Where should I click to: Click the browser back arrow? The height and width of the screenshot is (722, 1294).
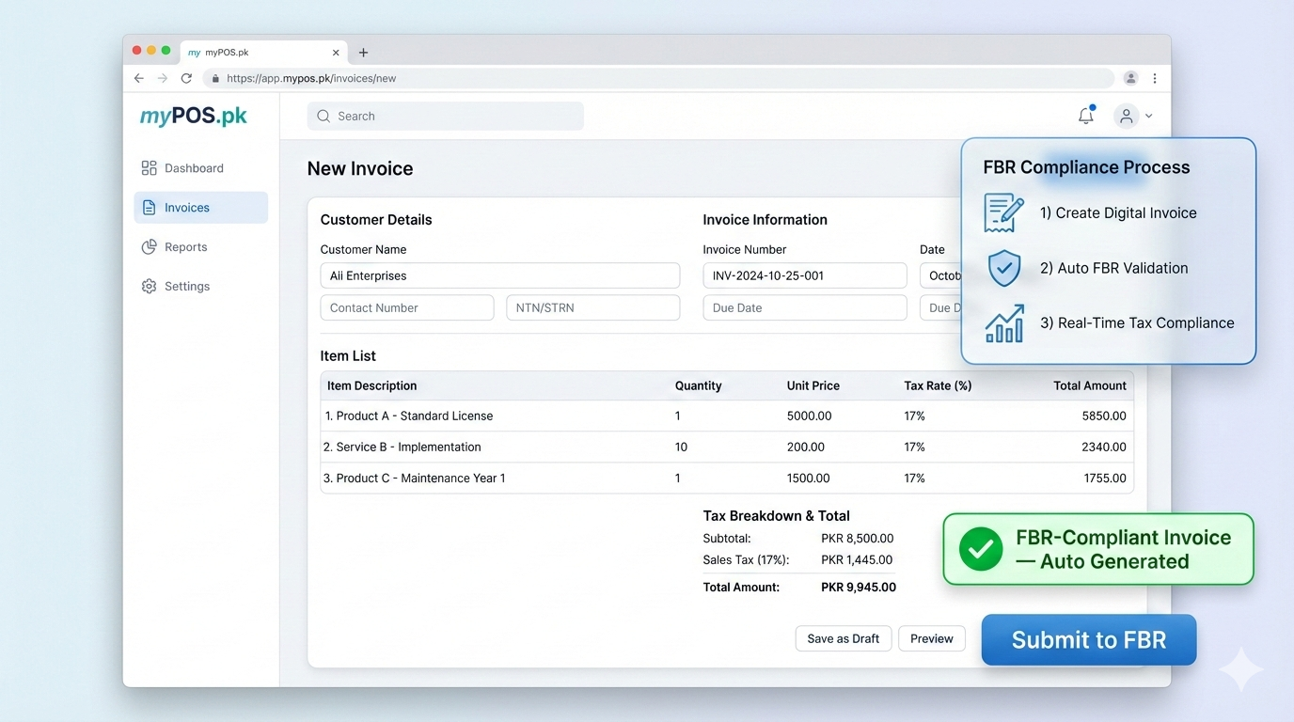tap(139, 79)
